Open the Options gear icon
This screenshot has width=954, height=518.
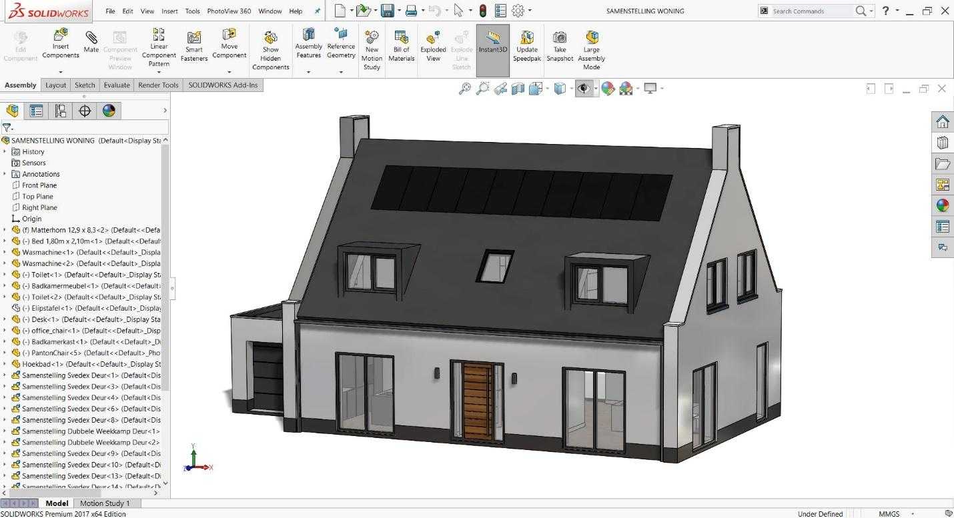pyautogui.click(x=518, y=11)
